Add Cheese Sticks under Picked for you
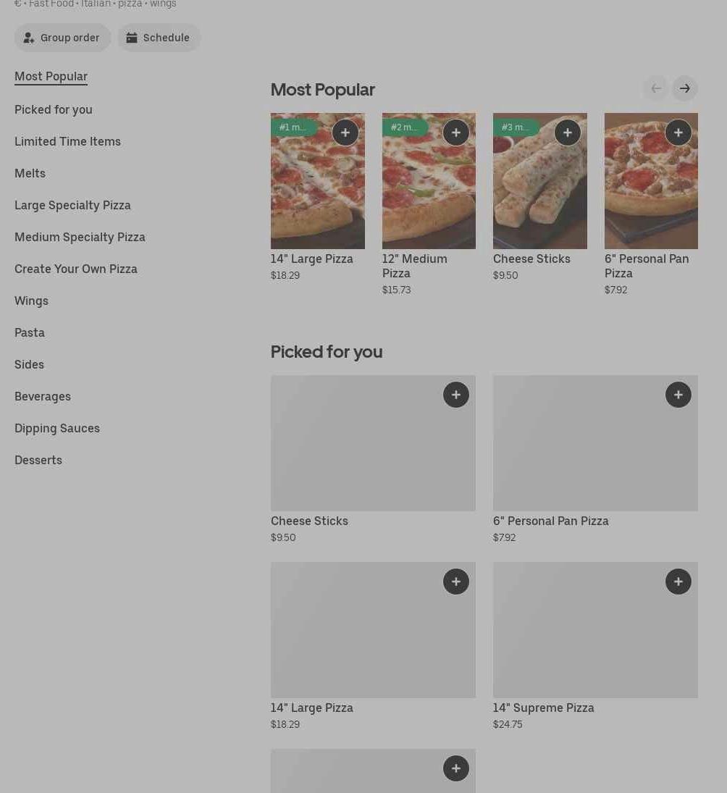The image size is (727, 793). 456,395
